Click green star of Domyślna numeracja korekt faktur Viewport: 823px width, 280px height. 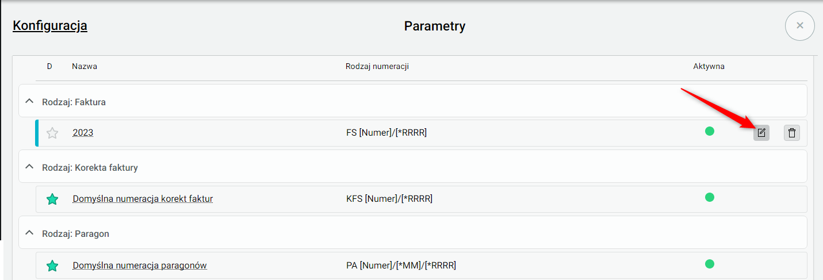coord(52,199)
